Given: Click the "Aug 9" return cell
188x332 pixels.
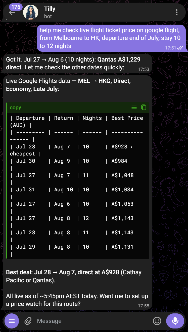Looking at the screenshot, I should coord(62,161).
